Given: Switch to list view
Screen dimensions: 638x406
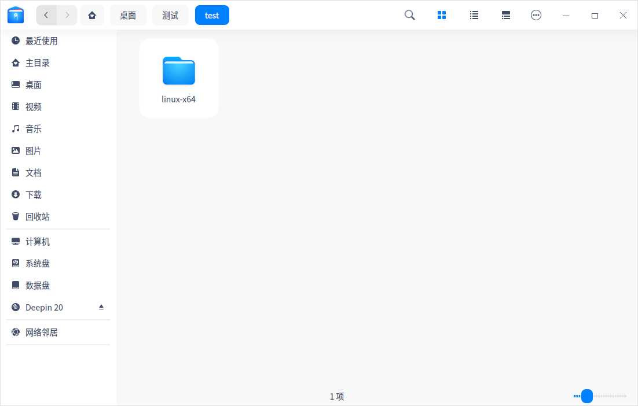Looking at the screenshot, I should 474,15.
